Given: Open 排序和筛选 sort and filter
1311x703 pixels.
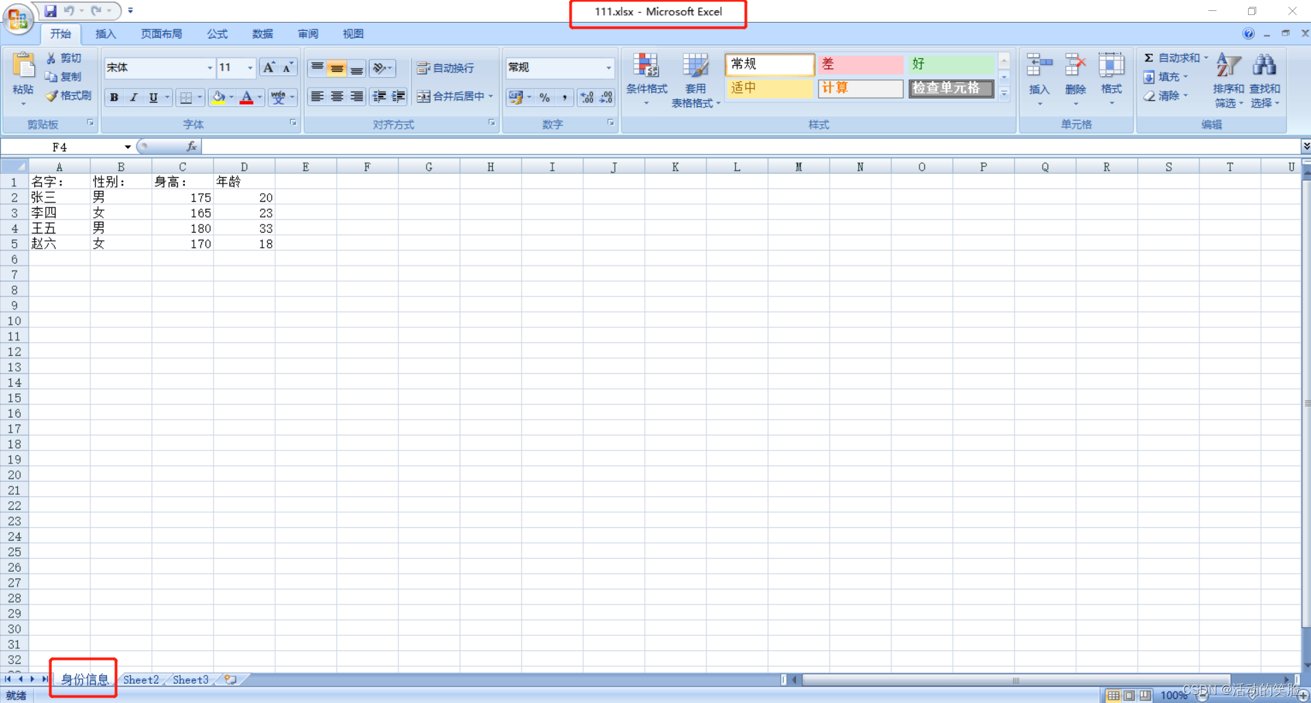Looking at the screenshot, I should [x=1228, y=80].
